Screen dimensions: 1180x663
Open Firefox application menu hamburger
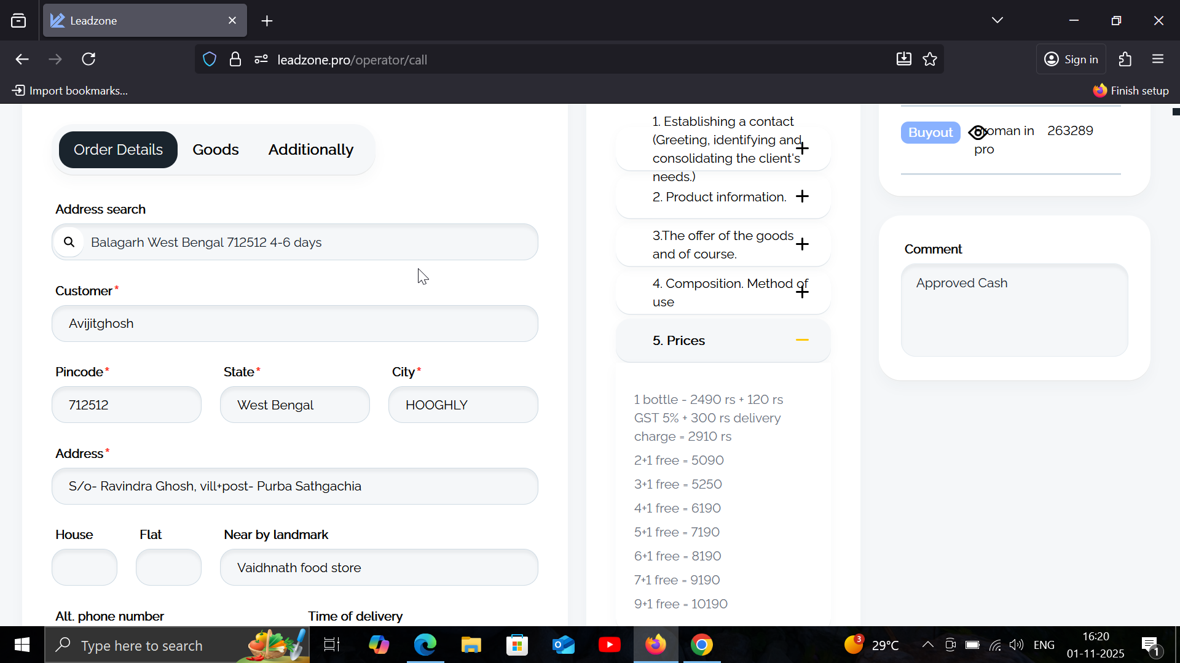1158,60
